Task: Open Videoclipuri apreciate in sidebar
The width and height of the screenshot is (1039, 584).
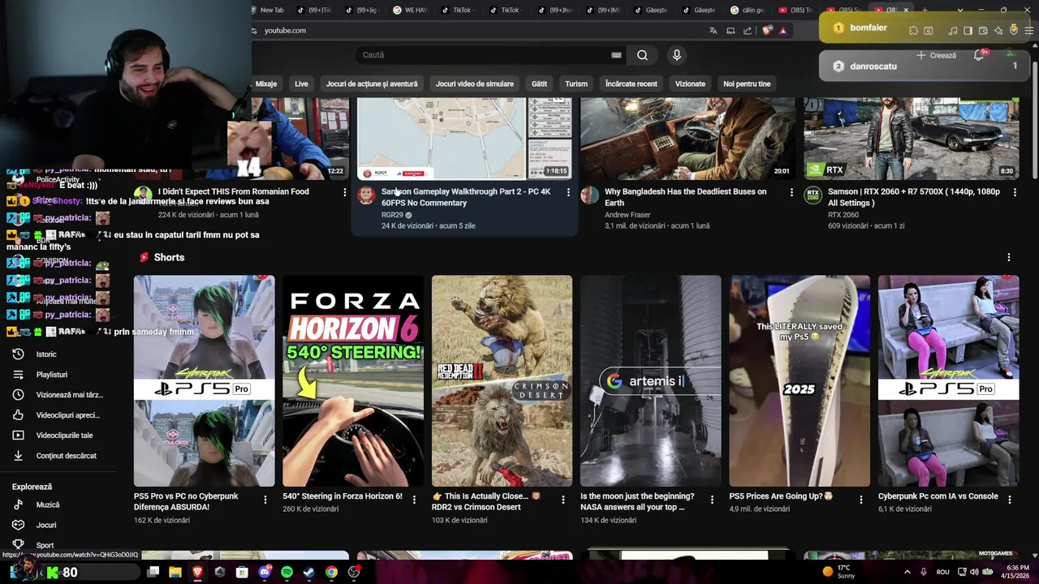Action: [x=57, y=415]
